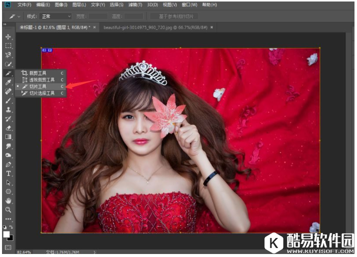Open the 滤镜(T) menu
The image size is (357, 257).
coord(134,4)
